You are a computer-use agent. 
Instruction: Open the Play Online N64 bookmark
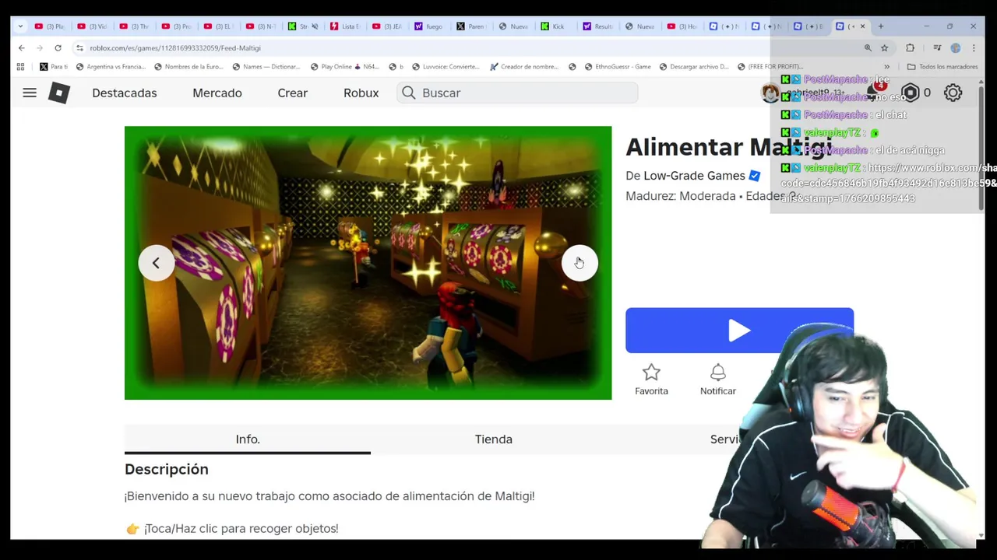point(344,66)
